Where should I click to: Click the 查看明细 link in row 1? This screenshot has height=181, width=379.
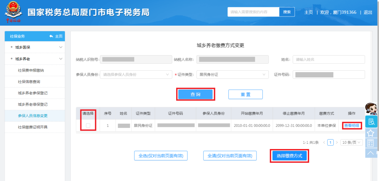(351, 125)
